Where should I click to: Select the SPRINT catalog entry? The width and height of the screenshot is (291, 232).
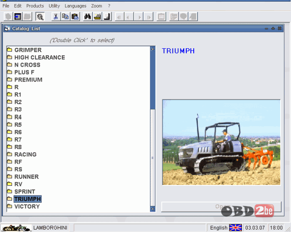tap(25, 192)
